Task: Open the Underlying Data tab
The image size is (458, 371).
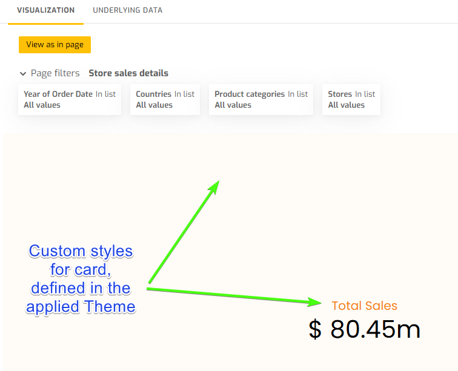Action: coord(127,10)
